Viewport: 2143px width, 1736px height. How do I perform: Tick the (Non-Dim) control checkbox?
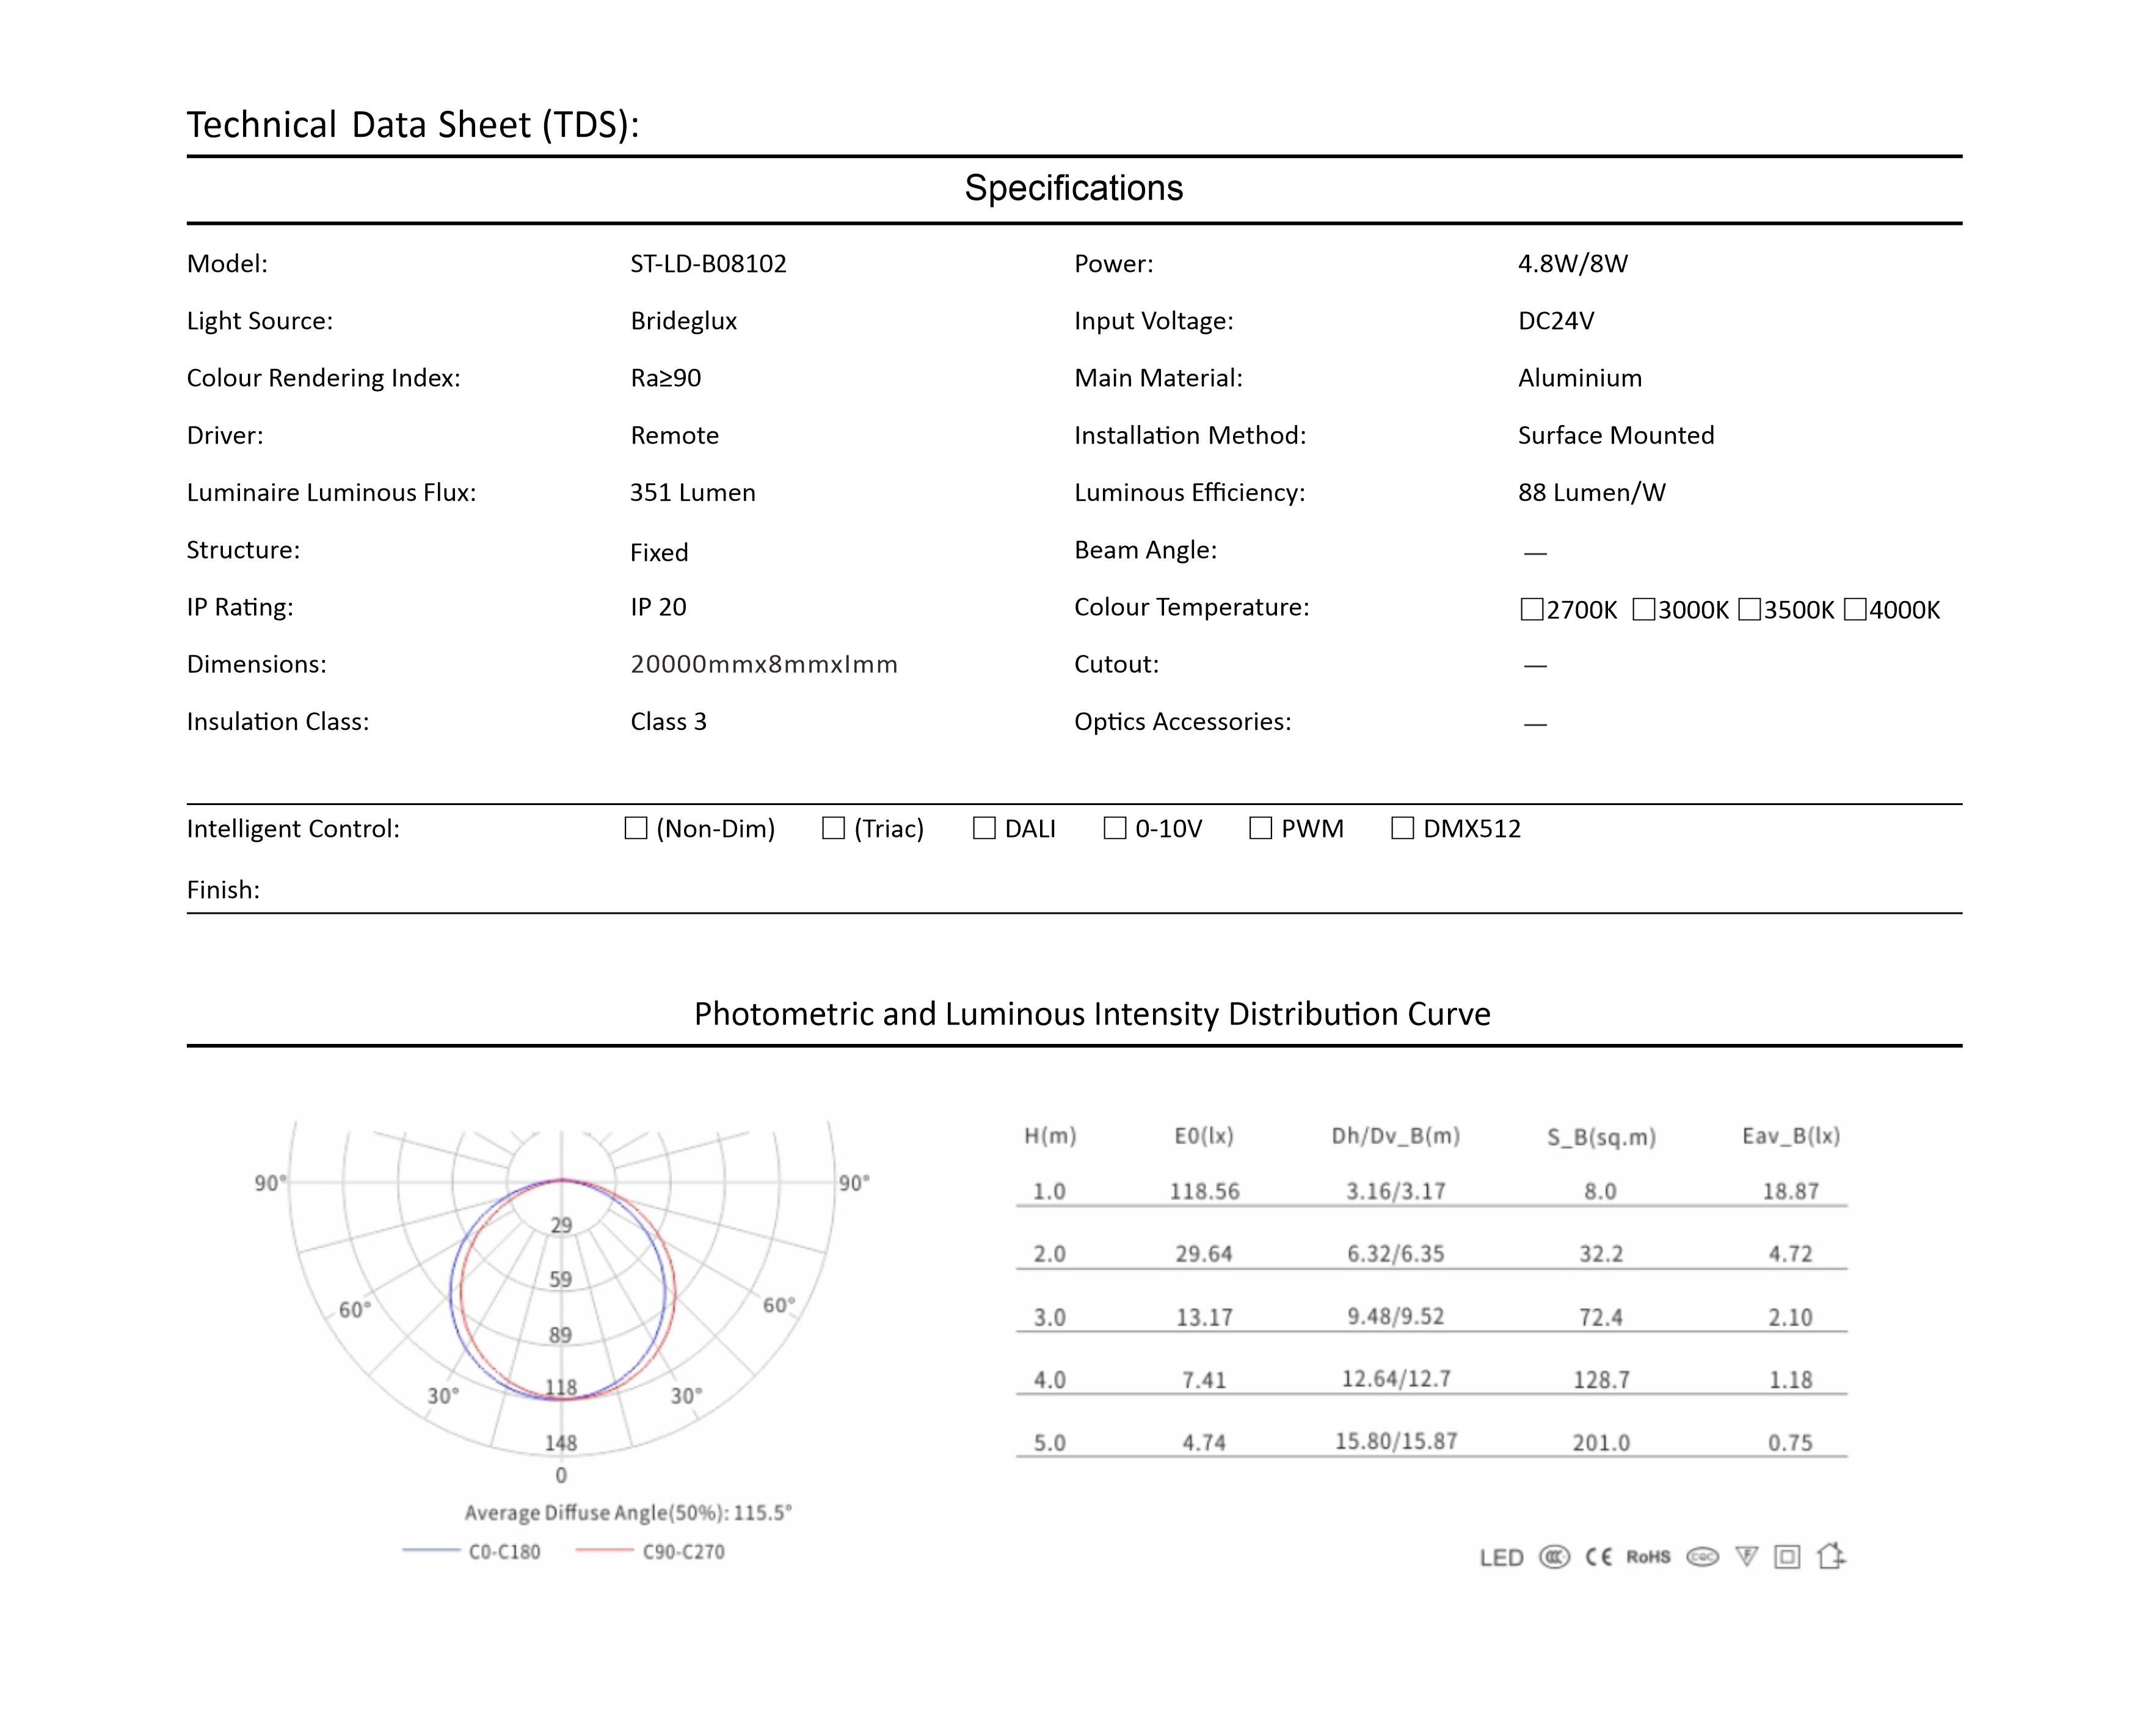click(x=636, y=828)
